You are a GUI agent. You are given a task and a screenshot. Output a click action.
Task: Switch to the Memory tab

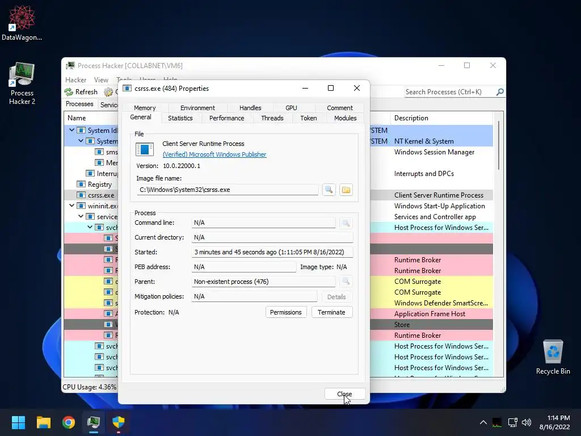[145, 108]
